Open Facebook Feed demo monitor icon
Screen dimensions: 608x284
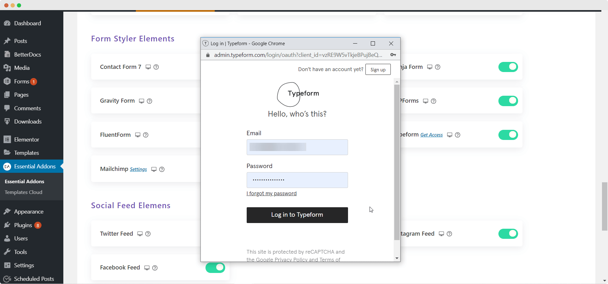click(x=147, y=268)
